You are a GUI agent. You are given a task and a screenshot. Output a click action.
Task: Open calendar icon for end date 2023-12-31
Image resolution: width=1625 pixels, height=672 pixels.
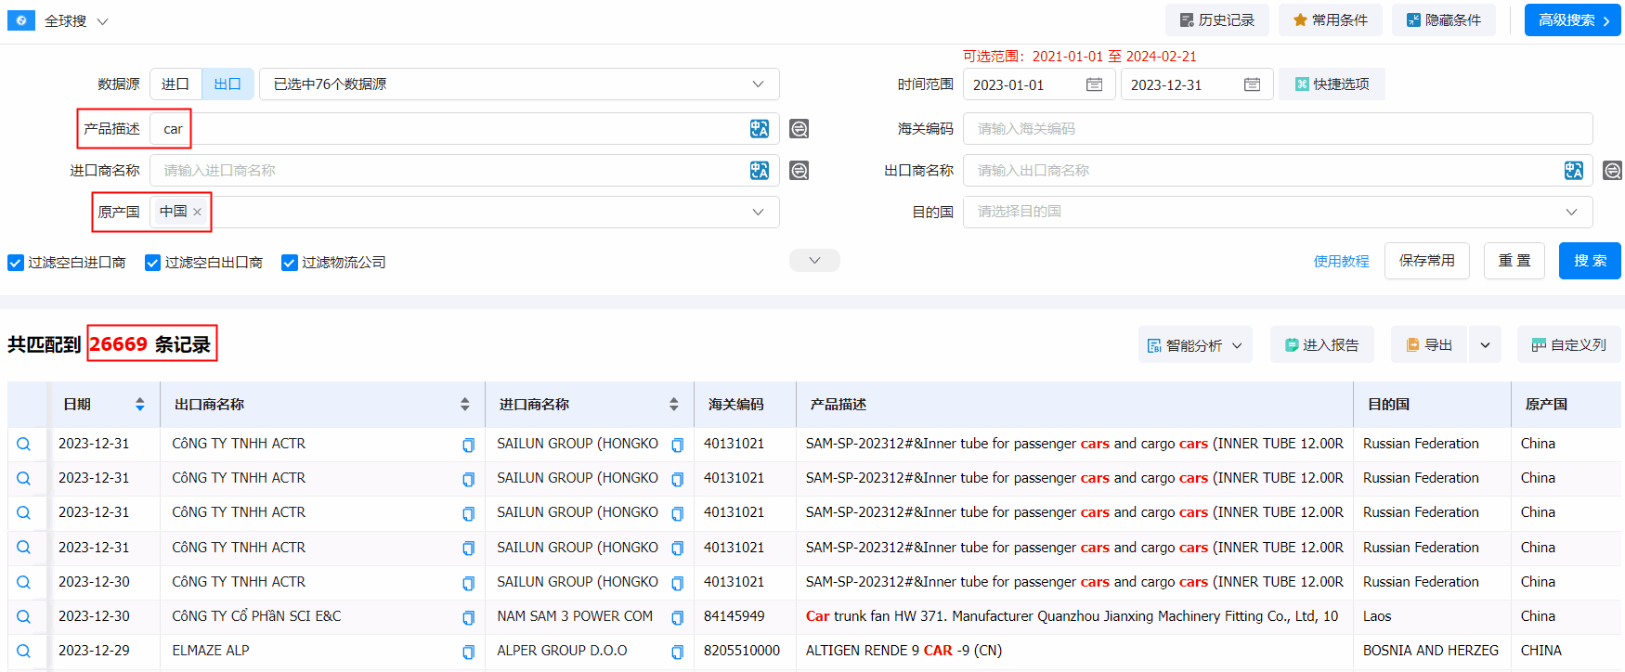click(1252, 84)
